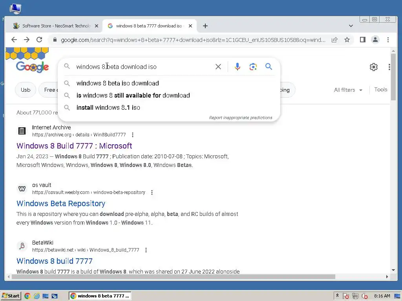Viewport: 402px width, 301px height.
Task: Search by image with Google Lens
Action: coord(253,67)
